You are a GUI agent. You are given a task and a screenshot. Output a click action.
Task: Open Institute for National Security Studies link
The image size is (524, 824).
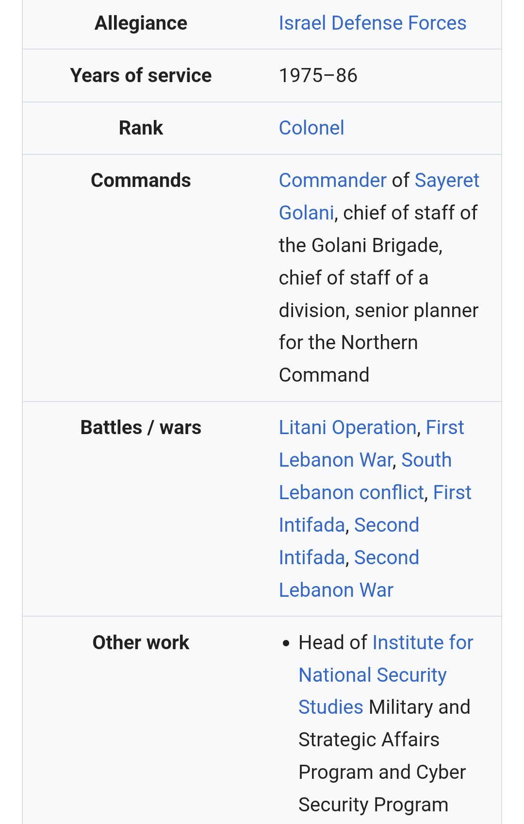[x=373, y=675]
